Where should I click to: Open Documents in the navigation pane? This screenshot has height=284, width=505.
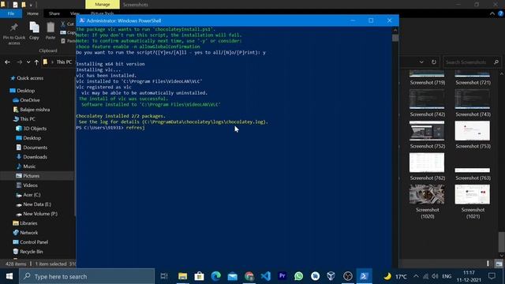(x=35, y=148)
